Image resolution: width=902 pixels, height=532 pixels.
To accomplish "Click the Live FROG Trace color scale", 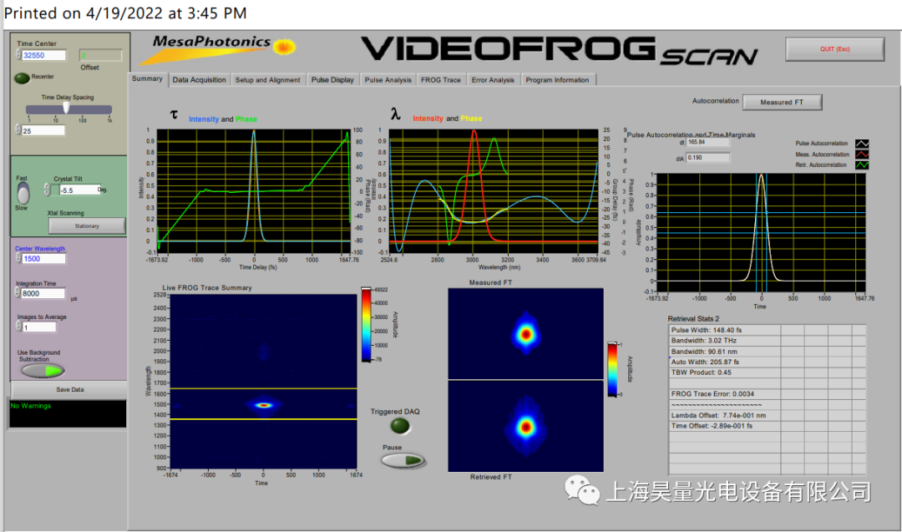I will point(366,325).
